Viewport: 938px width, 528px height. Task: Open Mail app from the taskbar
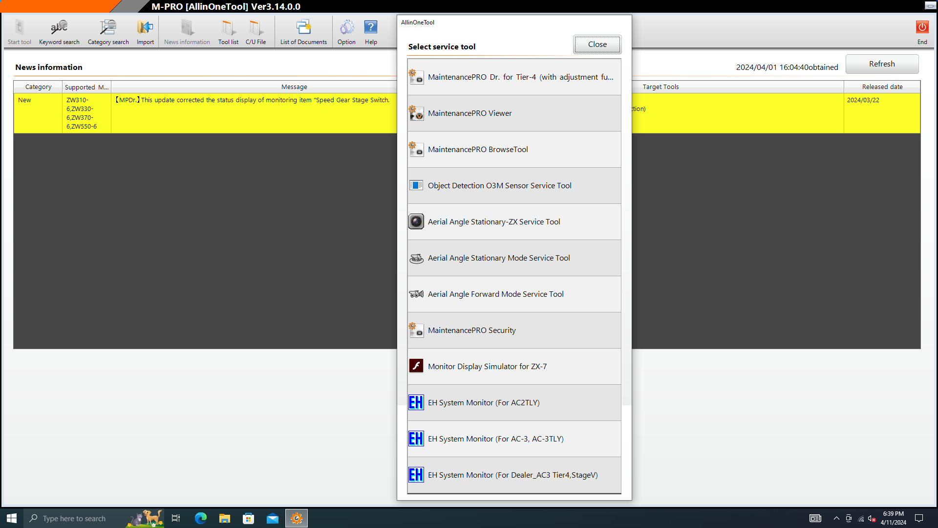273,518
